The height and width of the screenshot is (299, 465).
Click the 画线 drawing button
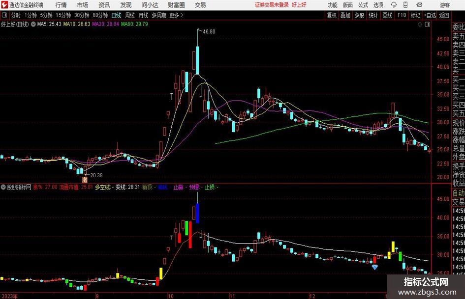click(387, 15)
